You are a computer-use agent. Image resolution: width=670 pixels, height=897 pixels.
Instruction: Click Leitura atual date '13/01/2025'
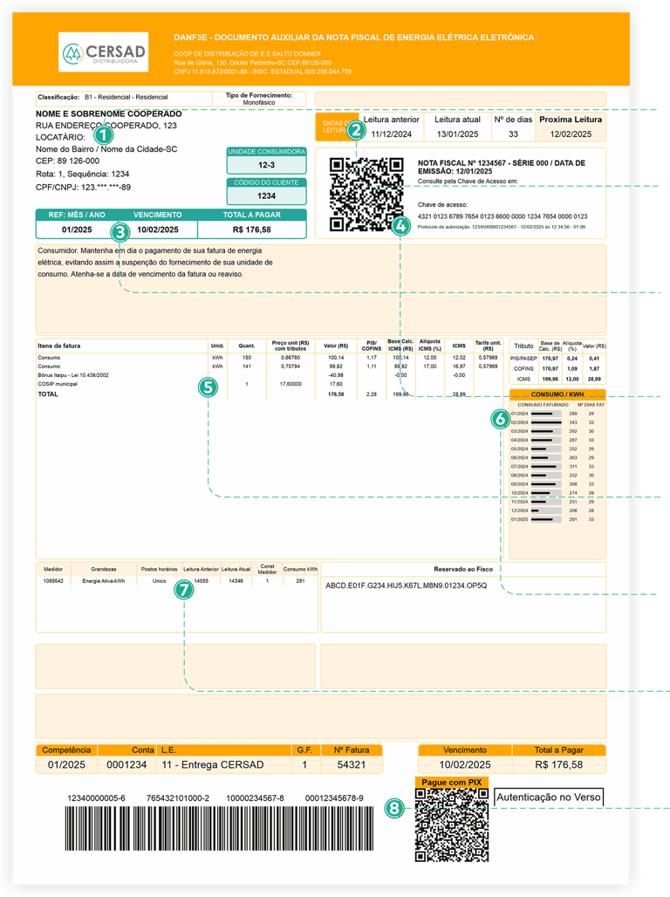[457, 134]
